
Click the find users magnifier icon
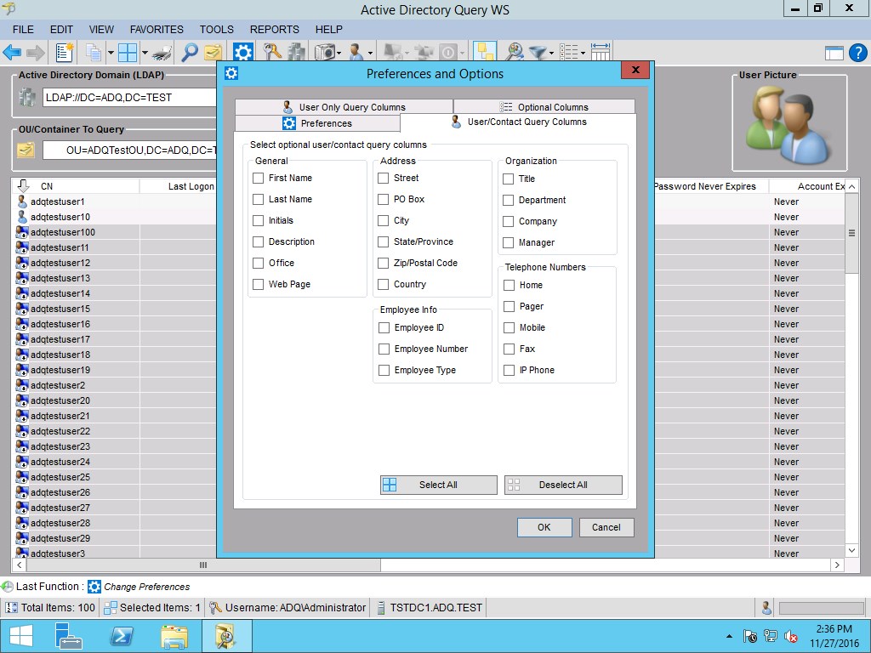pos(515,52)
